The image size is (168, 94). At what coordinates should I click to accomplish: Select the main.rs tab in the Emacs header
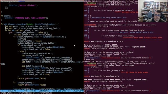(22, 1)
